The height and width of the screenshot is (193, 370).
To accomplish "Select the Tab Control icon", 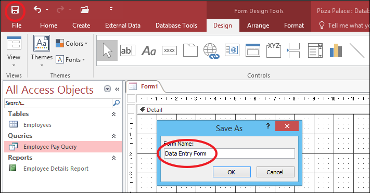I will pyautogui.click(x=190, y=50).
